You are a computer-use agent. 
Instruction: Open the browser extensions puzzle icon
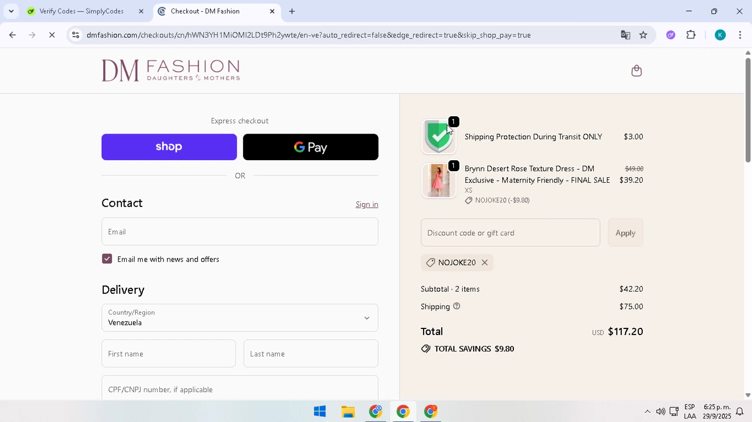[x=691, y=35]
